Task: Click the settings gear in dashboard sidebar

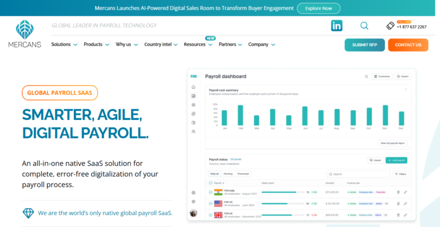Action: pyautogui.click(x=193, y=201)
